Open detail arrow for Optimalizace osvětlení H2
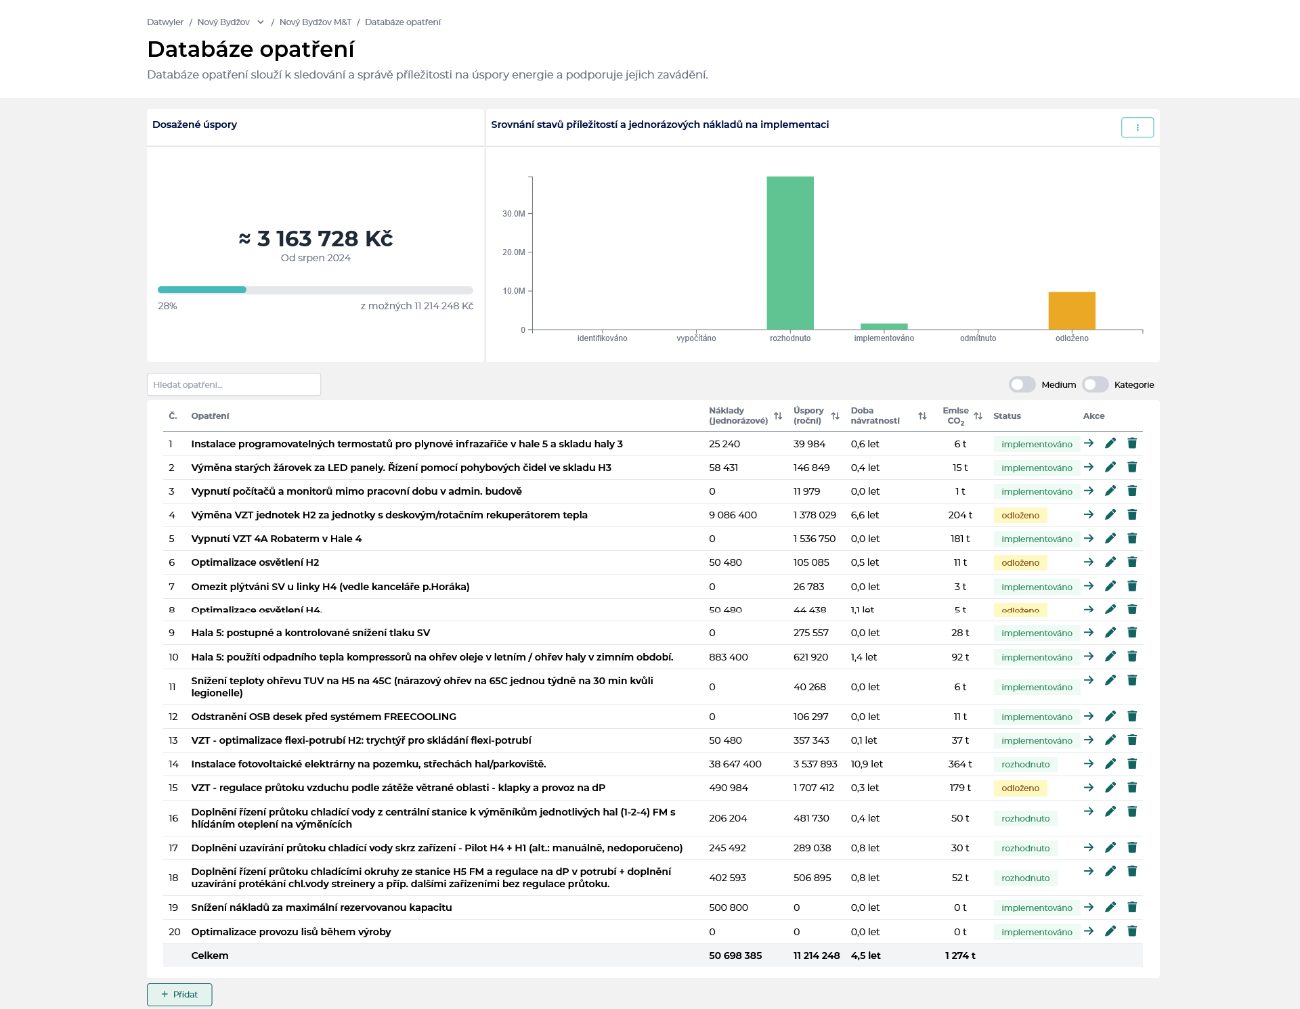Image resolution: width=1300 pixels, height=1009 pixels. click(1089, 562)
